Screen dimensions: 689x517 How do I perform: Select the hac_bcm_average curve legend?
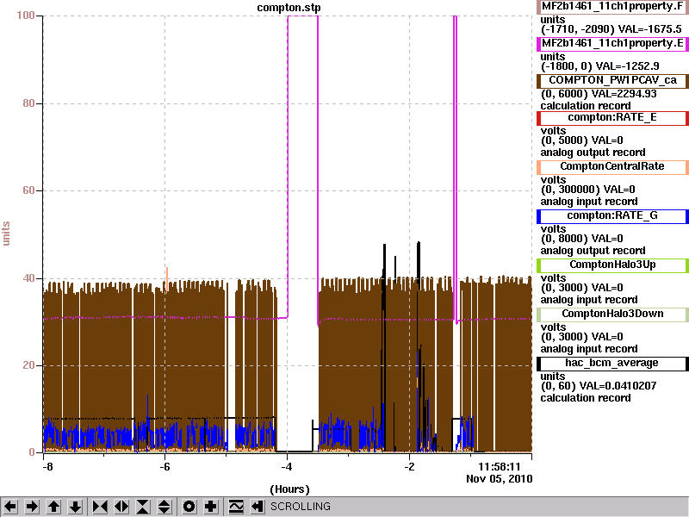point(612,363)
